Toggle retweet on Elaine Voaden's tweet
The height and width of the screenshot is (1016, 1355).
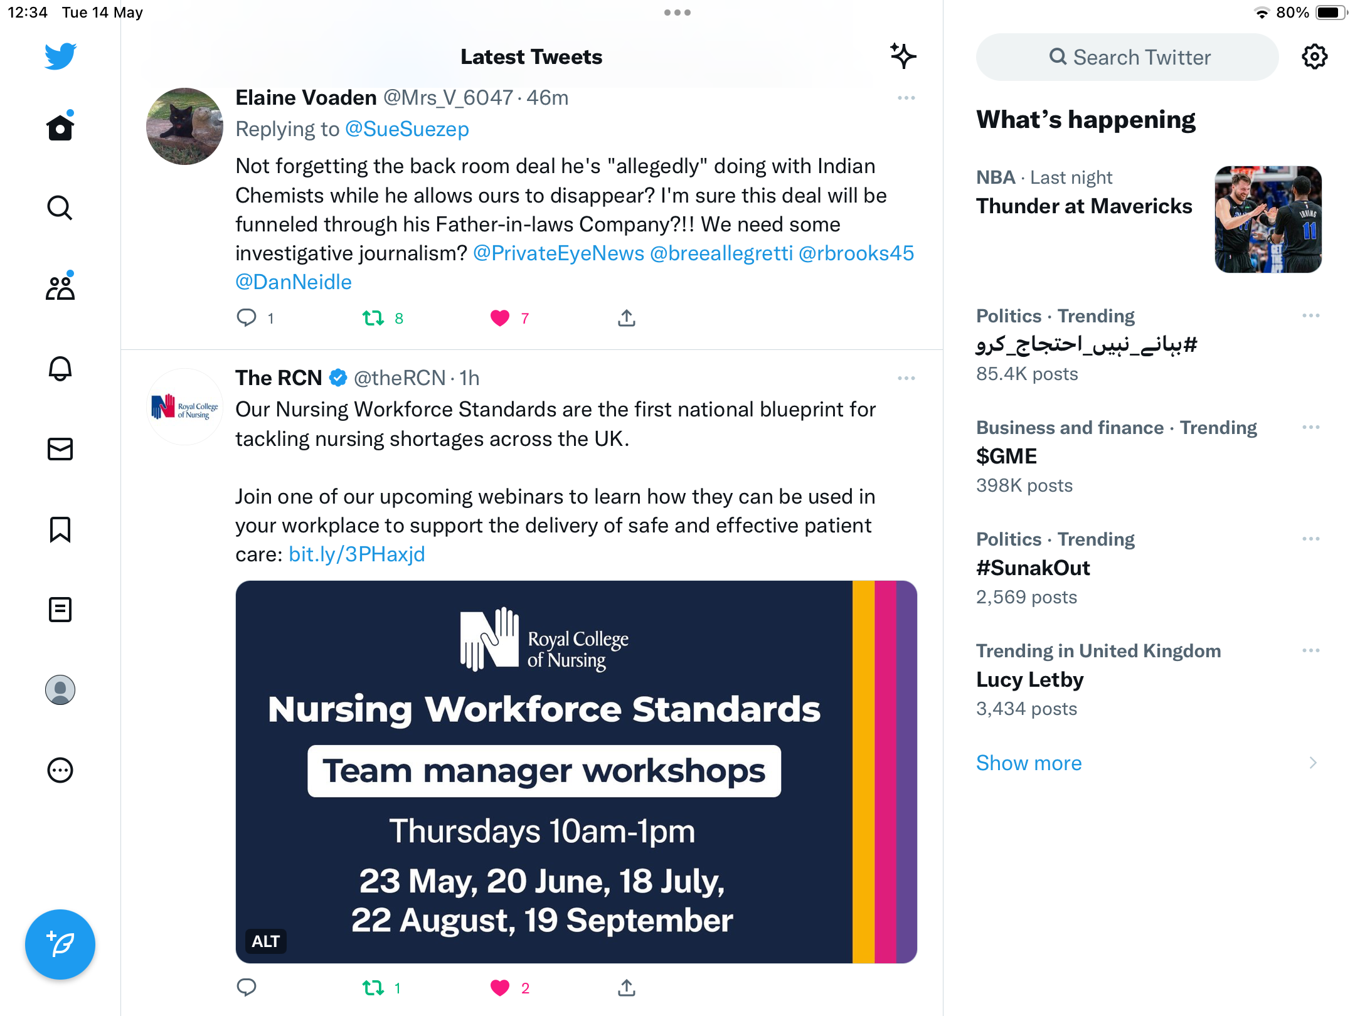pyautogui.click(x=373, y=318)
